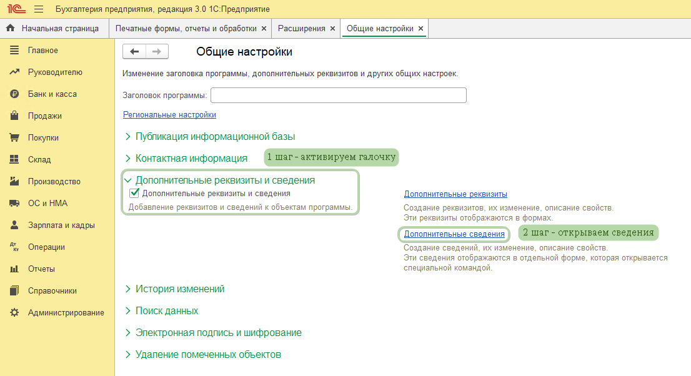Open Дополнительные реквизиты link
Image resolution: width=691 pixels, height=376 pixels.
(x=455, y=194)
